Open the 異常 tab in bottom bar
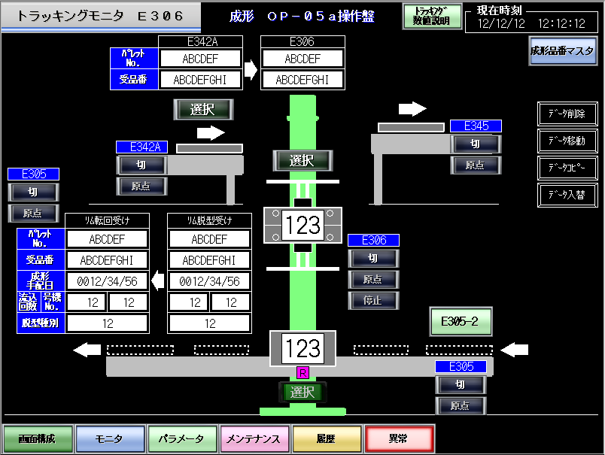The height and width of the screenshot is (455, 605). click(400, 438)
